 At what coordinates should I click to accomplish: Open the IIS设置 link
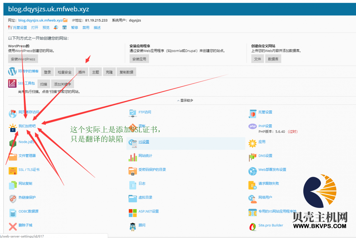coord(144,142)
